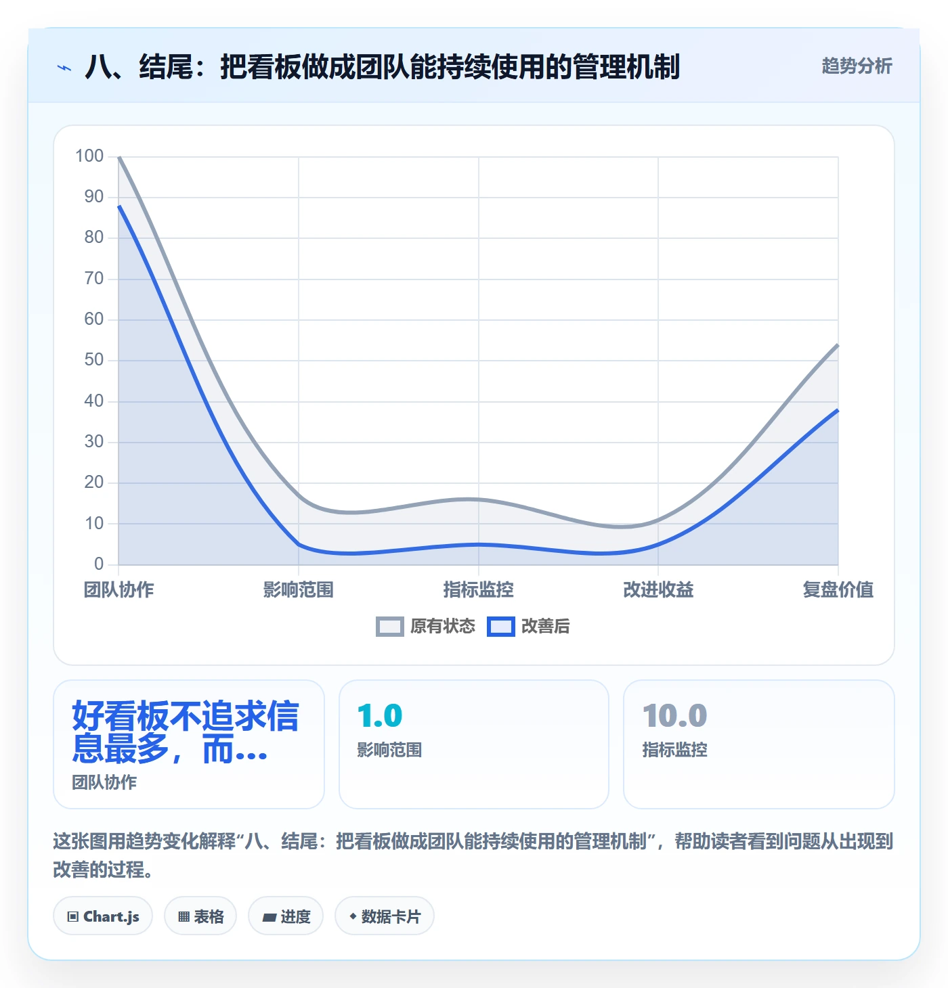
Task: Click the 1.0 stat value
Action: point(380,716)
